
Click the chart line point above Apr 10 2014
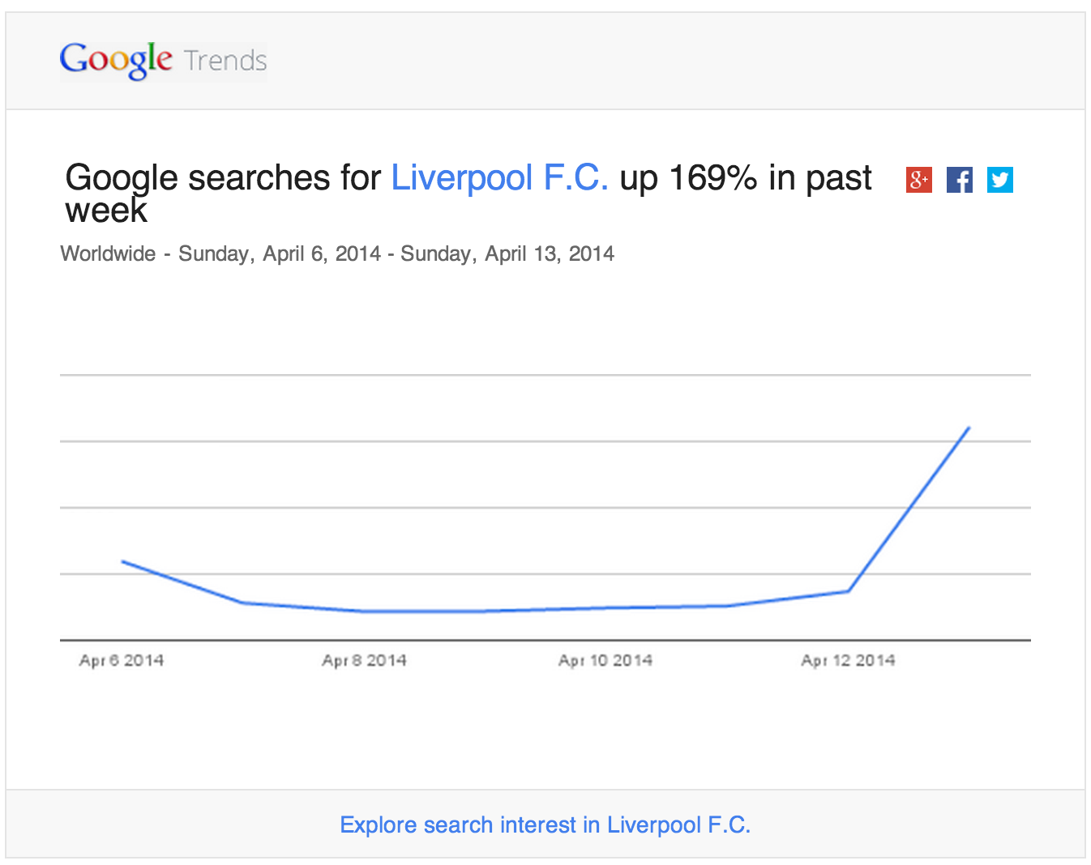point(605,608)
